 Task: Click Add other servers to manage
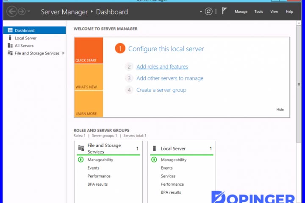[x=170, y=78]
